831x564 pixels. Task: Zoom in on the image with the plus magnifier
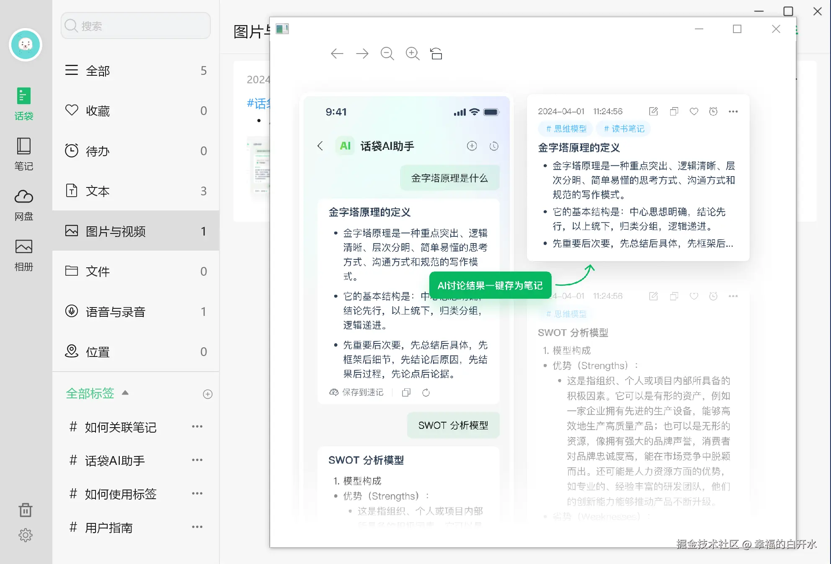[412, 54]
